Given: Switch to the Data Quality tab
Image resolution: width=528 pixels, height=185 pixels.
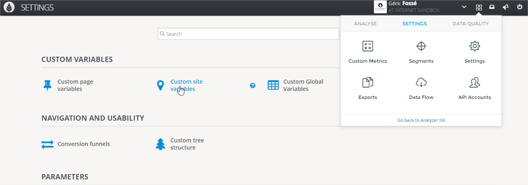Looking at the screenshot, I should (x=470, y=24).
